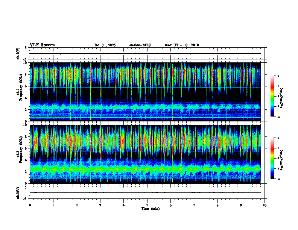Click the "5" volt tick on ch.1(V) axis
The width and height of the screenshot is (298, 230).
(26, 48)
